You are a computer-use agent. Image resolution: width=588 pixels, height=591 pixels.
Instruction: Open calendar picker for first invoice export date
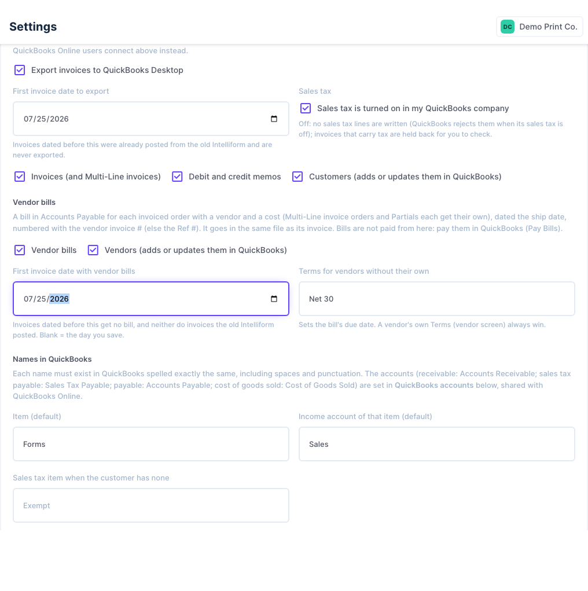[274, 119]
